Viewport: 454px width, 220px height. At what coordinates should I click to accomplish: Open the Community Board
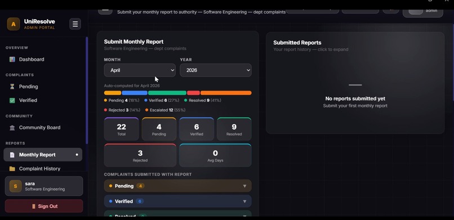(43, 128)
